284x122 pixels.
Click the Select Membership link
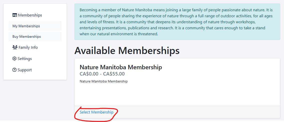(96, 112)
